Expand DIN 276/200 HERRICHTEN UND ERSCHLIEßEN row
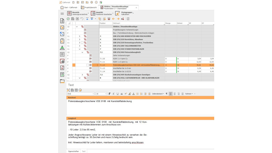Screen dimensions: 272x153 [80, 36]
